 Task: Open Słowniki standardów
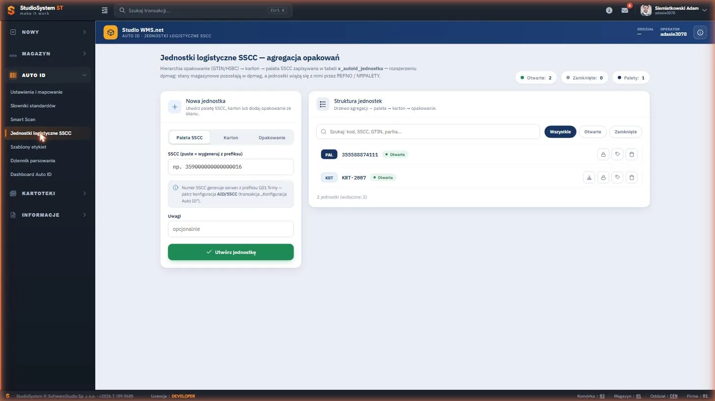coord(33,105)
